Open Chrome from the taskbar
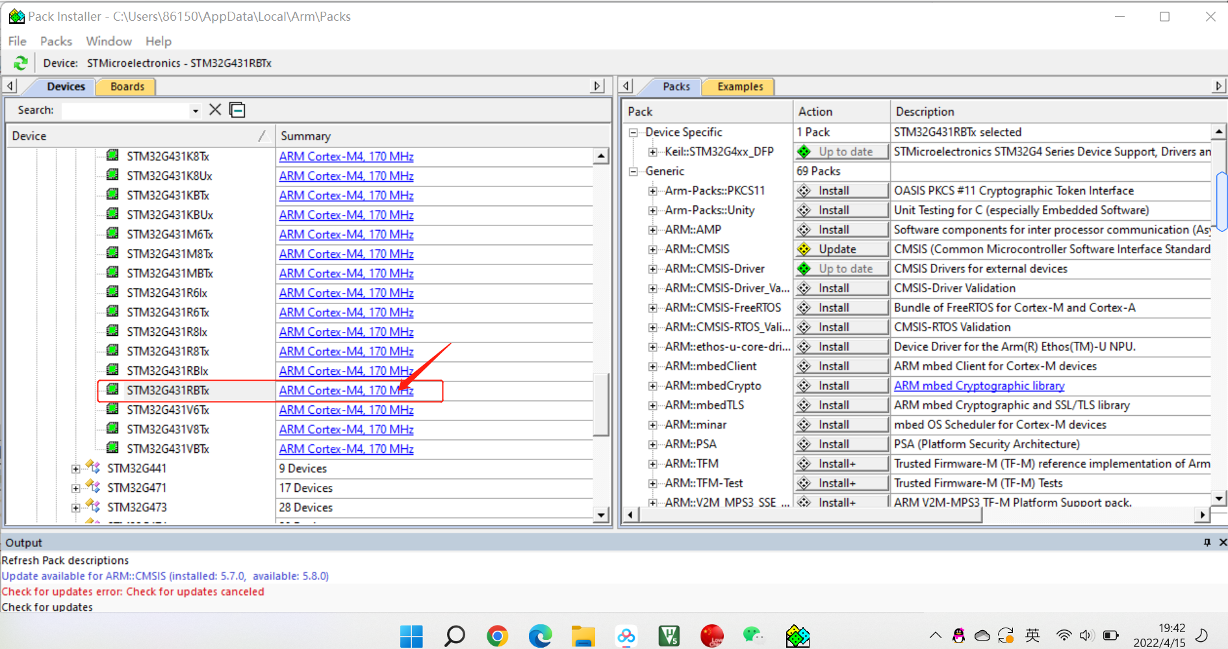 497,635
